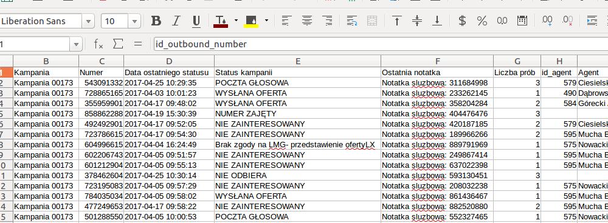Click the 'id_agent' header cell
Viewport: 608px width, 223px height.
pos(559,72)
